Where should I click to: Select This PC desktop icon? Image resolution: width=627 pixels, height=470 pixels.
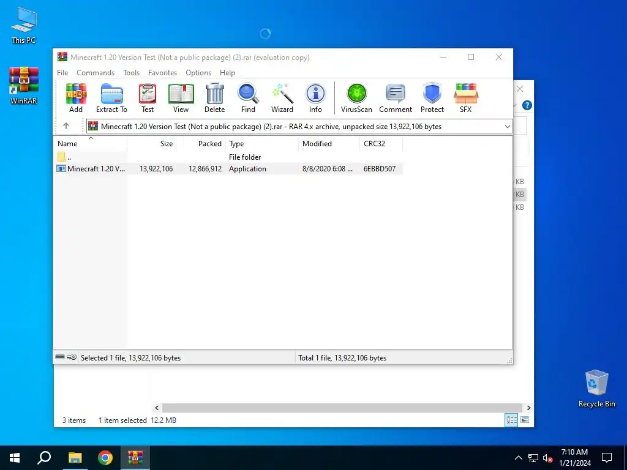point(24,26)
